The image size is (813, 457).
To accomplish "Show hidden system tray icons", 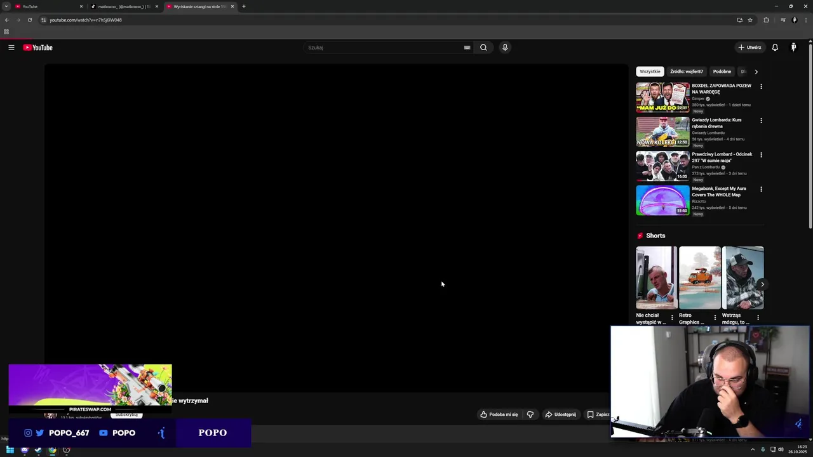I will (753, 450).
